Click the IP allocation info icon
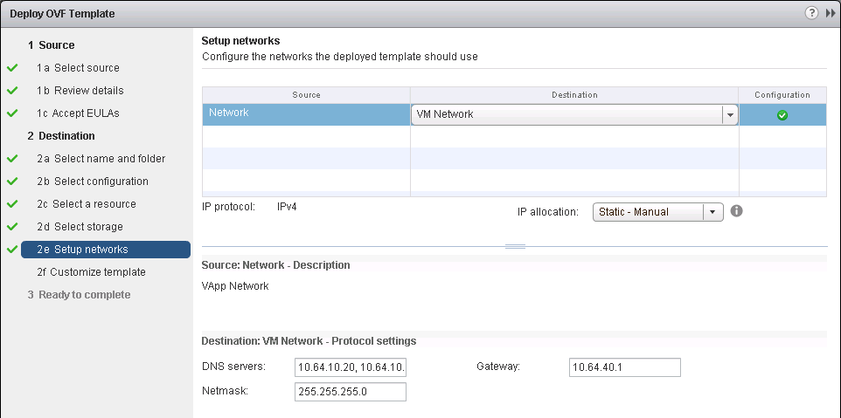The image size is (841, 418). (x=736, y=211)
